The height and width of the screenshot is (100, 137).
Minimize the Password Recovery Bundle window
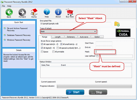(x=122, y=1)
